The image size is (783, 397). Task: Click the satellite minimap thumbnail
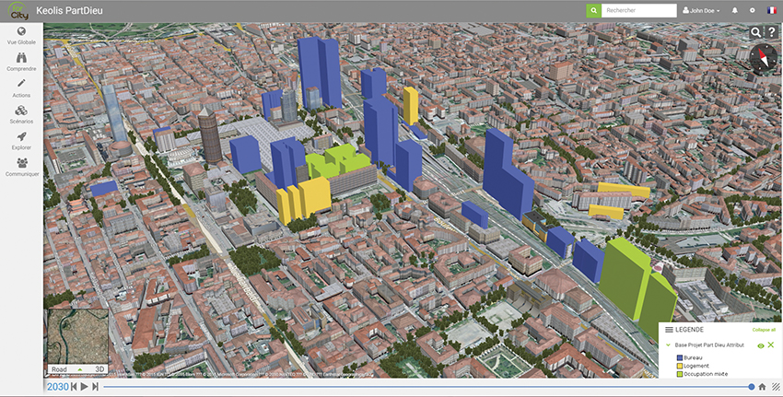tap(78, 336)
